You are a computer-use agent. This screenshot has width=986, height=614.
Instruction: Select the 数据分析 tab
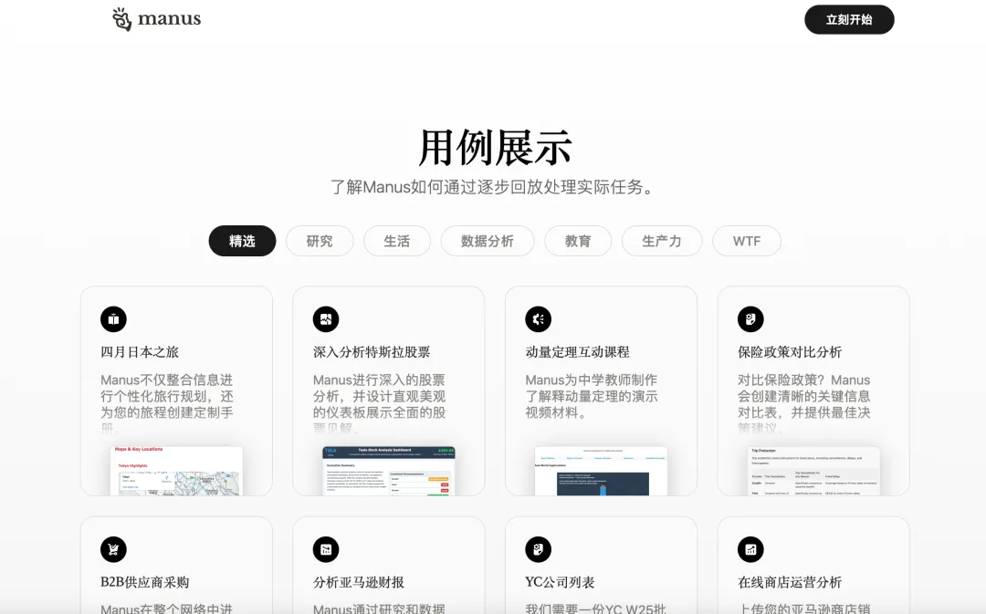[488, 241]
